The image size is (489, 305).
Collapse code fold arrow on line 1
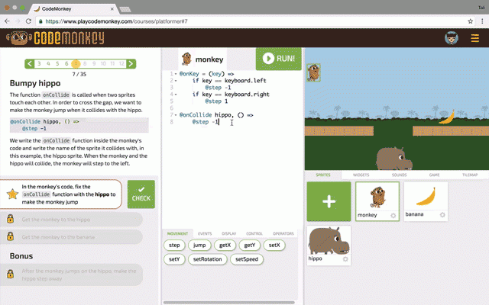click(x=176, y=74)
